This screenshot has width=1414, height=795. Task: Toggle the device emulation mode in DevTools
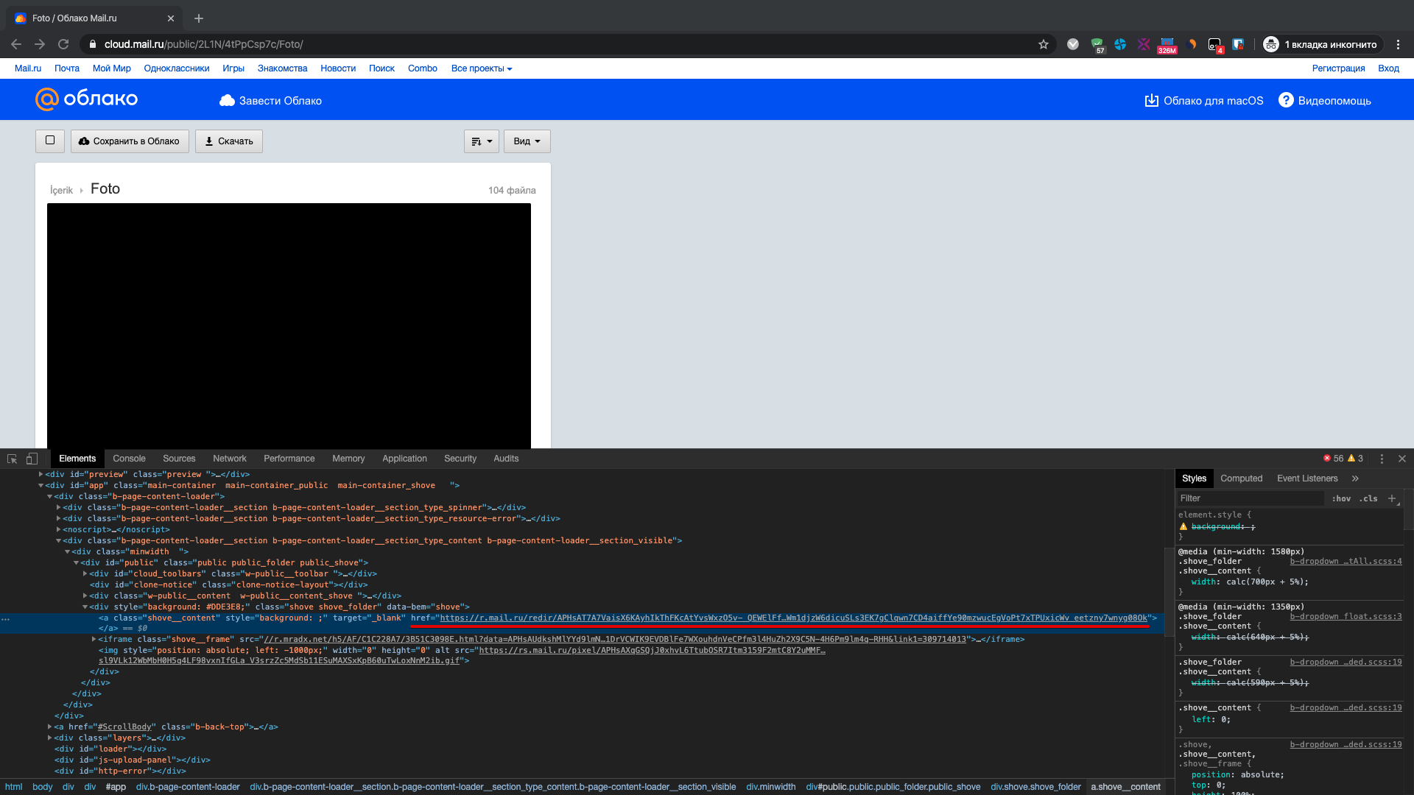point(32,459)
